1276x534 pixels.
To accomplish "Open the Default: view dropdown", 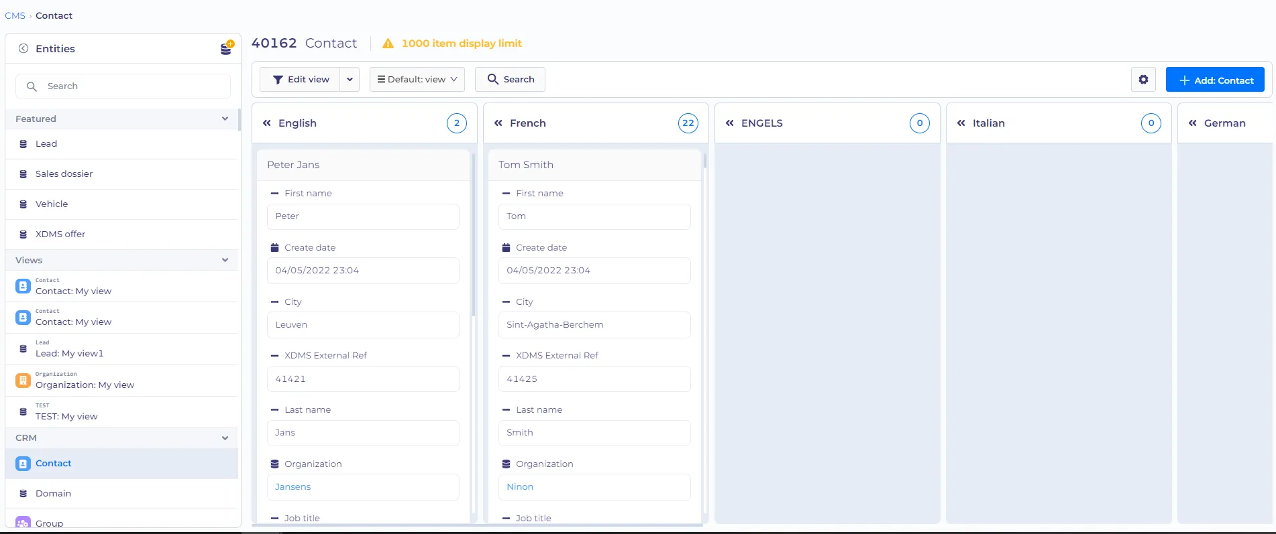I will click(417, 79).
